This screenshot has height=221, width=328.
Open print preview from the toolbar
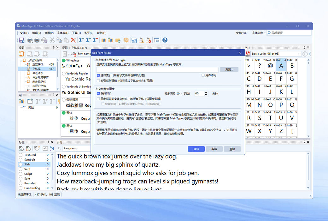(x=30, y=40)
